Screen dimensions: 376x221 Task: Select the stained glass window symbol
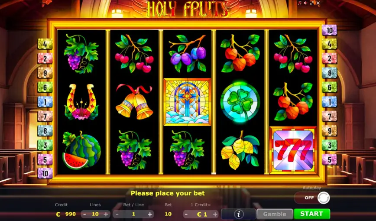pos(187,102)
